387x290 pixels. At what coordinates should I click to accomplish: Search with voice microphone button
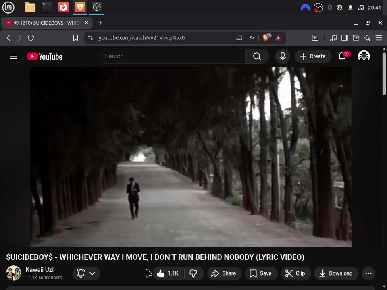click(283, 56)
